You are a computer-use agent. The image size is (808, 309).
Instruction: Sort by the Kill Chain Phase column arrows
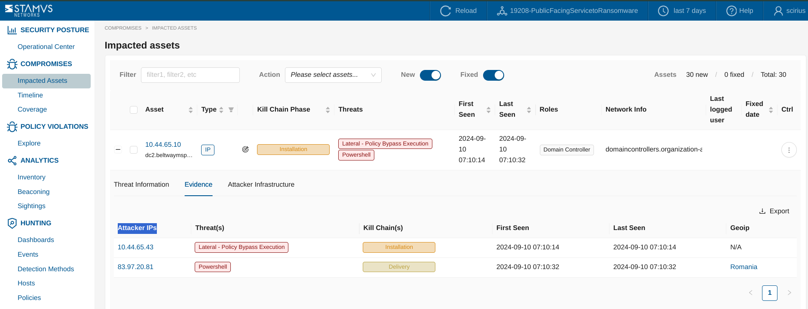[x=327, y=110]
